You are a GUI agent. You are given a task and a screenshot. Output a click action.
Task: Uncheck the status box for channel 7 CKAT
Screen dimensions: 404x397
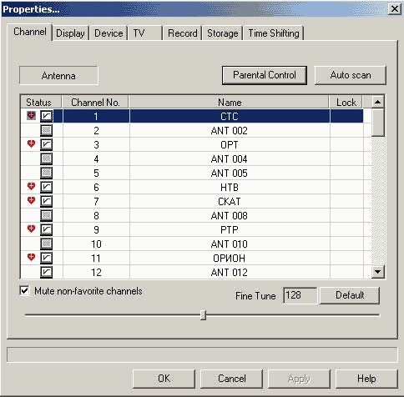coord(46,201)
